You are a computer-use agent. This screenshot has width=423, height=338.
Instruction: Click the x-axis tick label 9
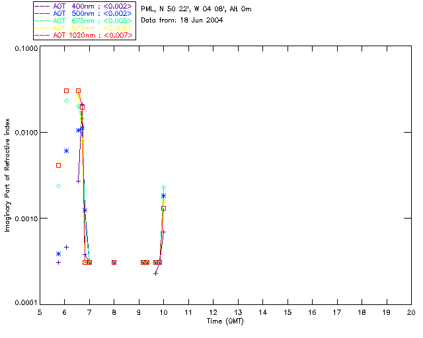point(139,312)
